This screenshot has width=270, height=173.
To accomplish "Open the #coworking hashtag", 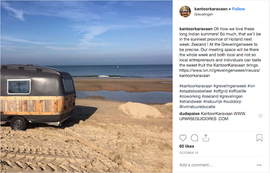I will [190, 96].
